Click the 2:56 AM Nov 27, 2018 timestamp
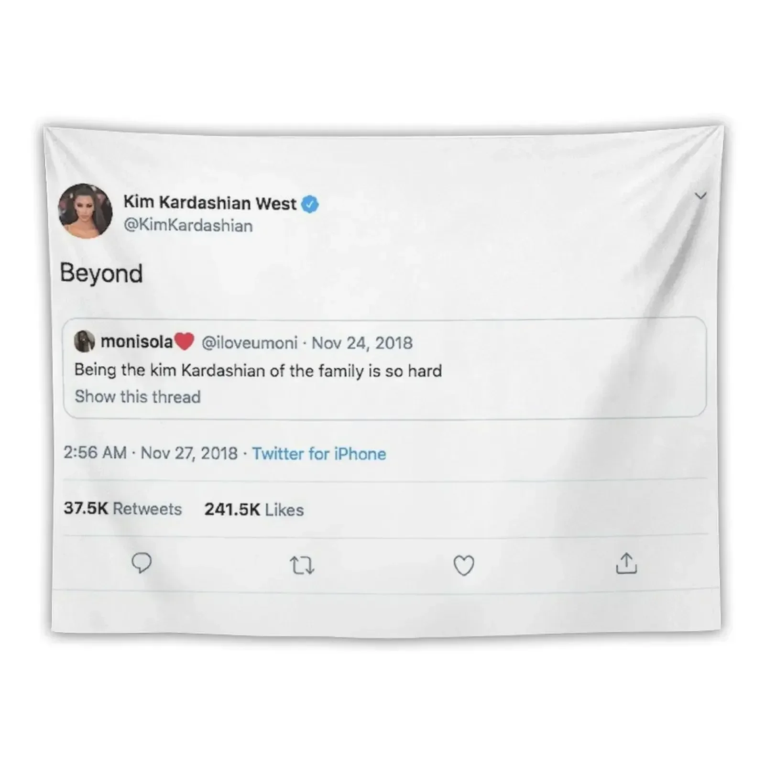This screenshot has height=765, width=765. tap(151, 453)
